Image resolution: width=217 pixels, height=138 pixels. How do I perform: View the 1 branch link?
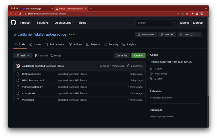[41, 55]
